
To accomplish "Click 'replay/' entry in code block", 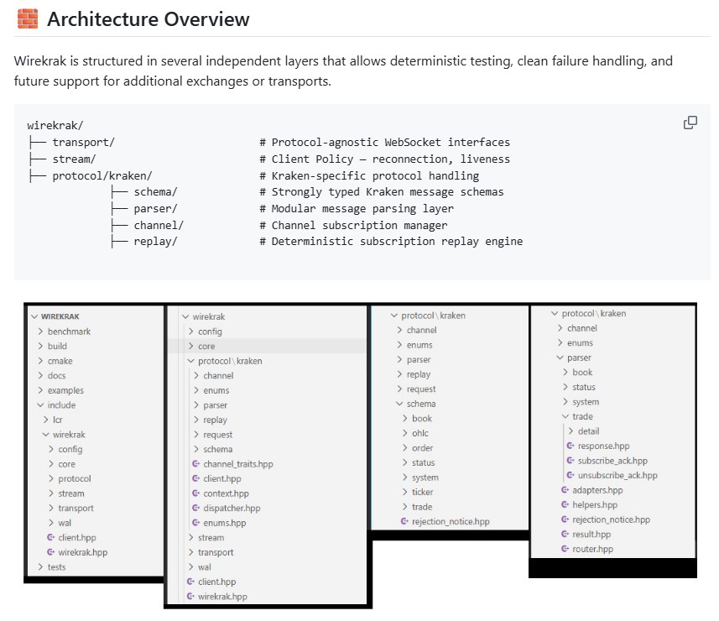I will pos(155,241).
